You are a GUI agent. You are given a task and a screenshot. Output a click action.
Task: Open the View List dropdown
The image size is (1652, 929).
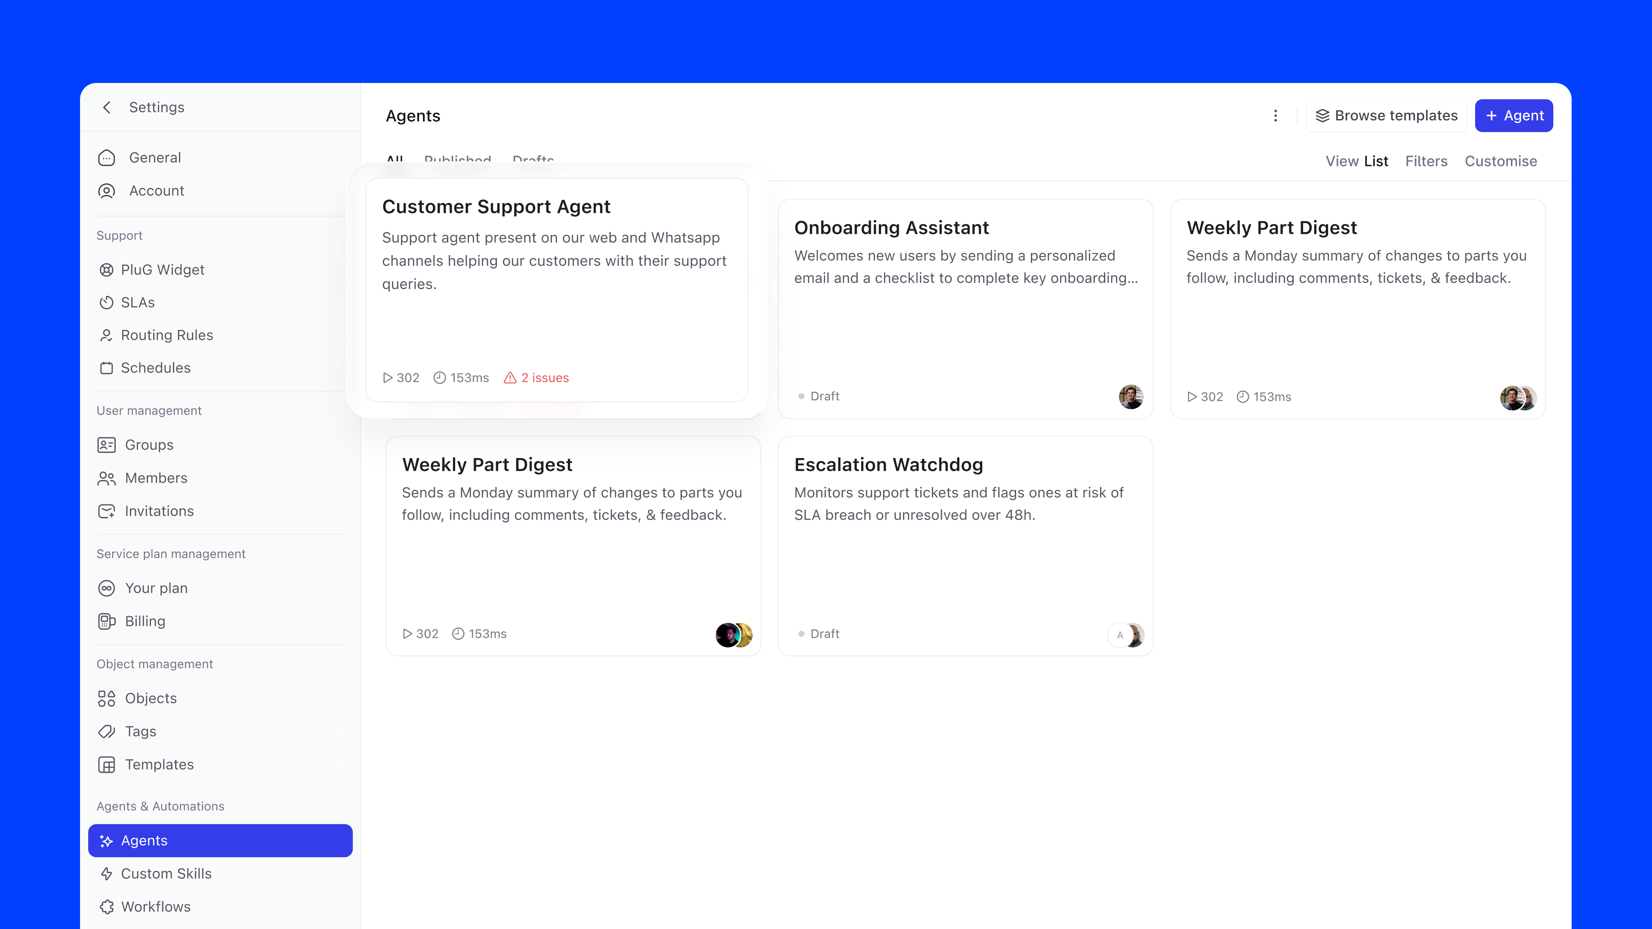(1356, 161)
